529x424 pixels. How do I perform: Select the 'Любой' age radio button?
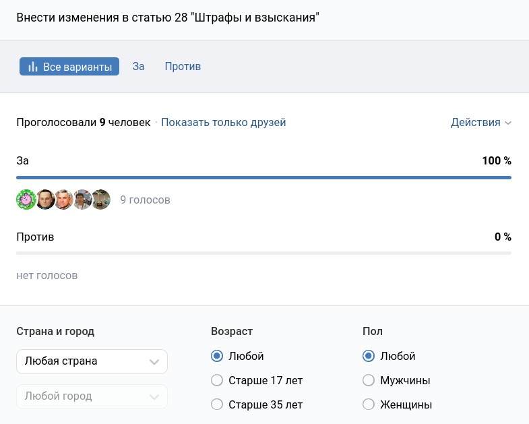[217, 356]
